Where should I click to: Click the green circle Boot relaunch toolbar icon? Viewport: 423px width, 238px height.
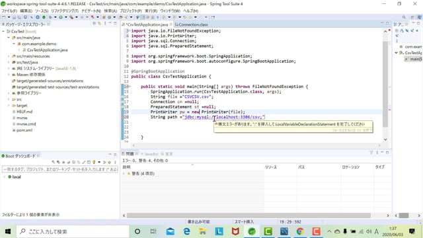coord(44,17)
